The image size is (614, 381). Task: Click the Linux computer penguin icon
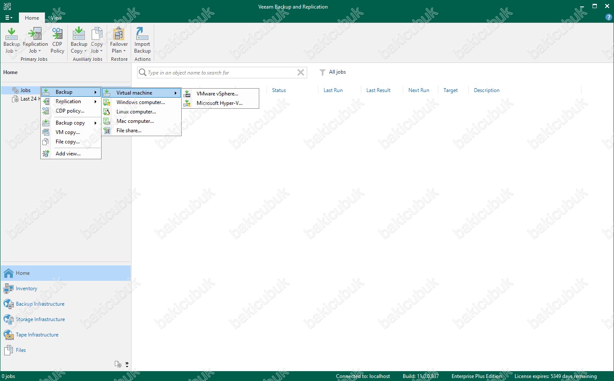point(107,112)
